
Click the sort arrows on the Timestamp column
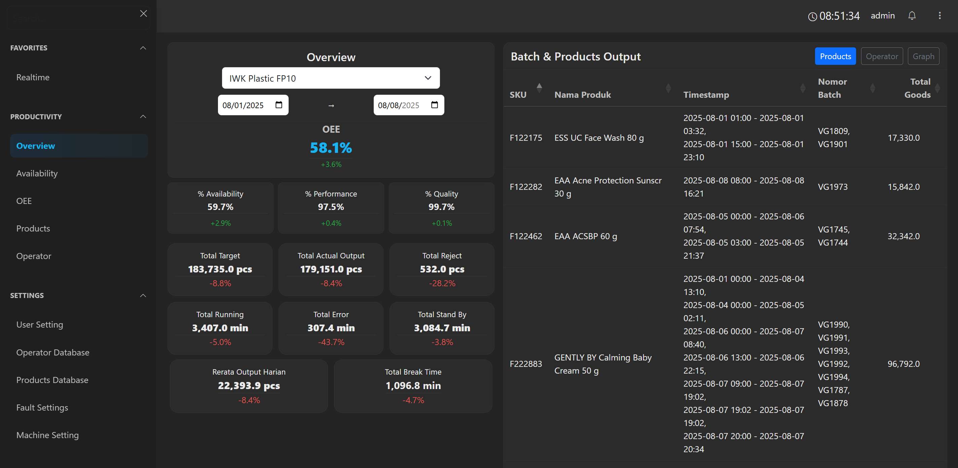[x=803, y=88]
